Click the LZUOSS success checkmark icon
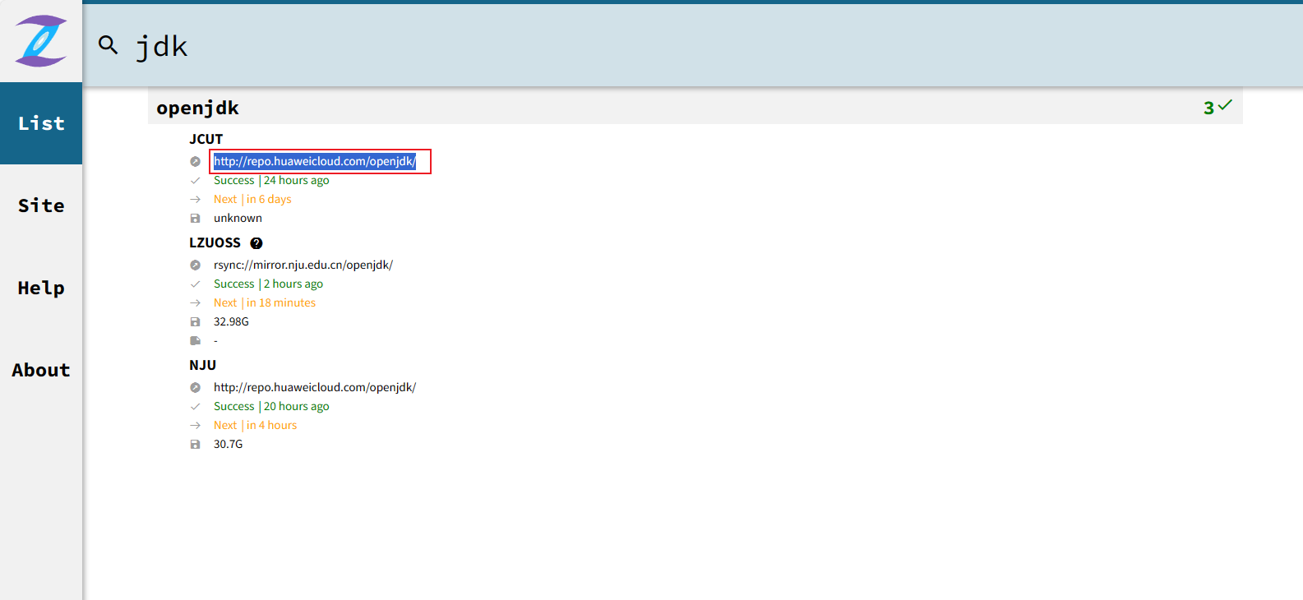 [x=195, y=284]
